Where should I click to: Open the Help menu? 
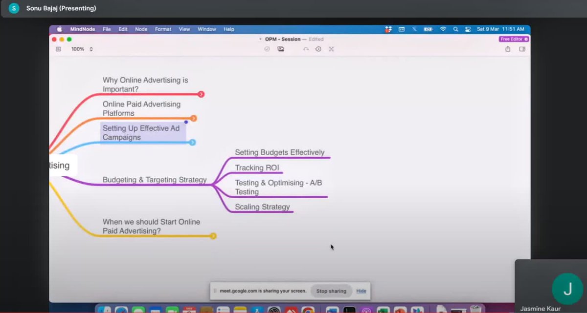coord(229,29)
